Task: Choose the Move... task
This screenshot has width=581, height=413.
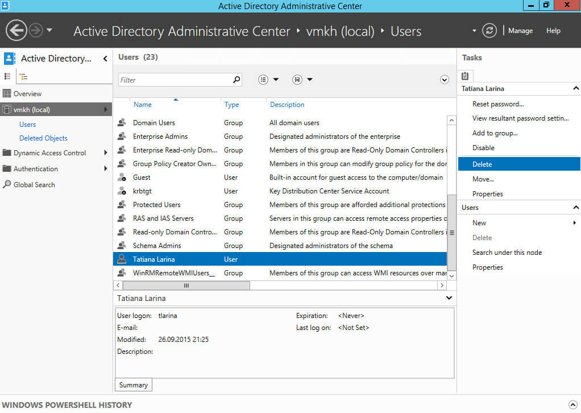Action: [x=483, y=179]
